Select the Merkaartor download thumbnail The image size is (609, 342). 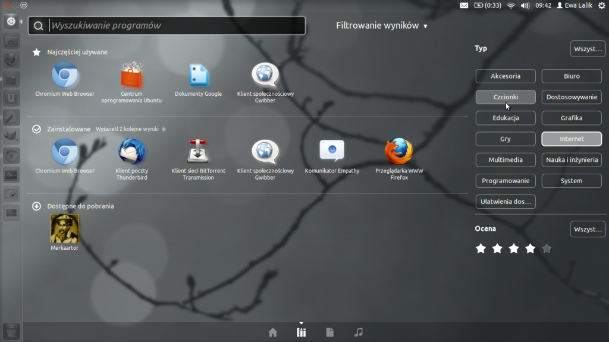tap(64, 228)
